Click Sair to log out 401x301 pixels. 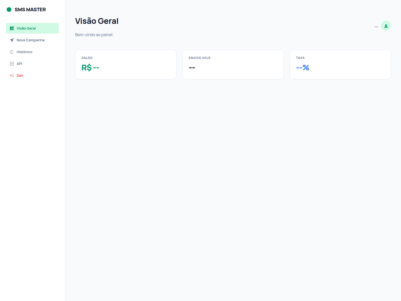20,75
